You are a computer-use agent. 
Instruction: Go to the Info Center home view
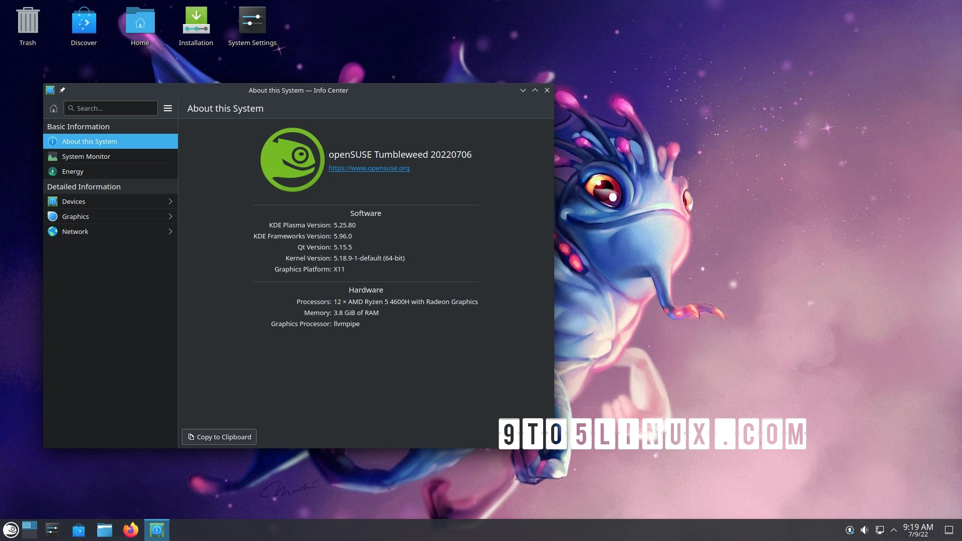(x=54, y=108)
